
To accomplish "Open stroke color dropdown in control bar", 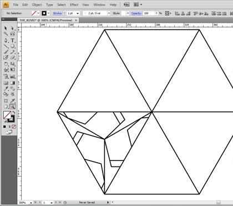I will click(x=48, y=13).
